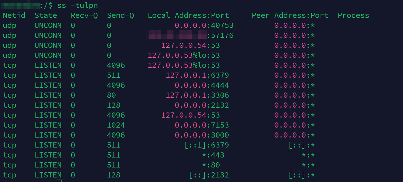
Task: Click the Recv-Q column header
Action: pos(84,15)
